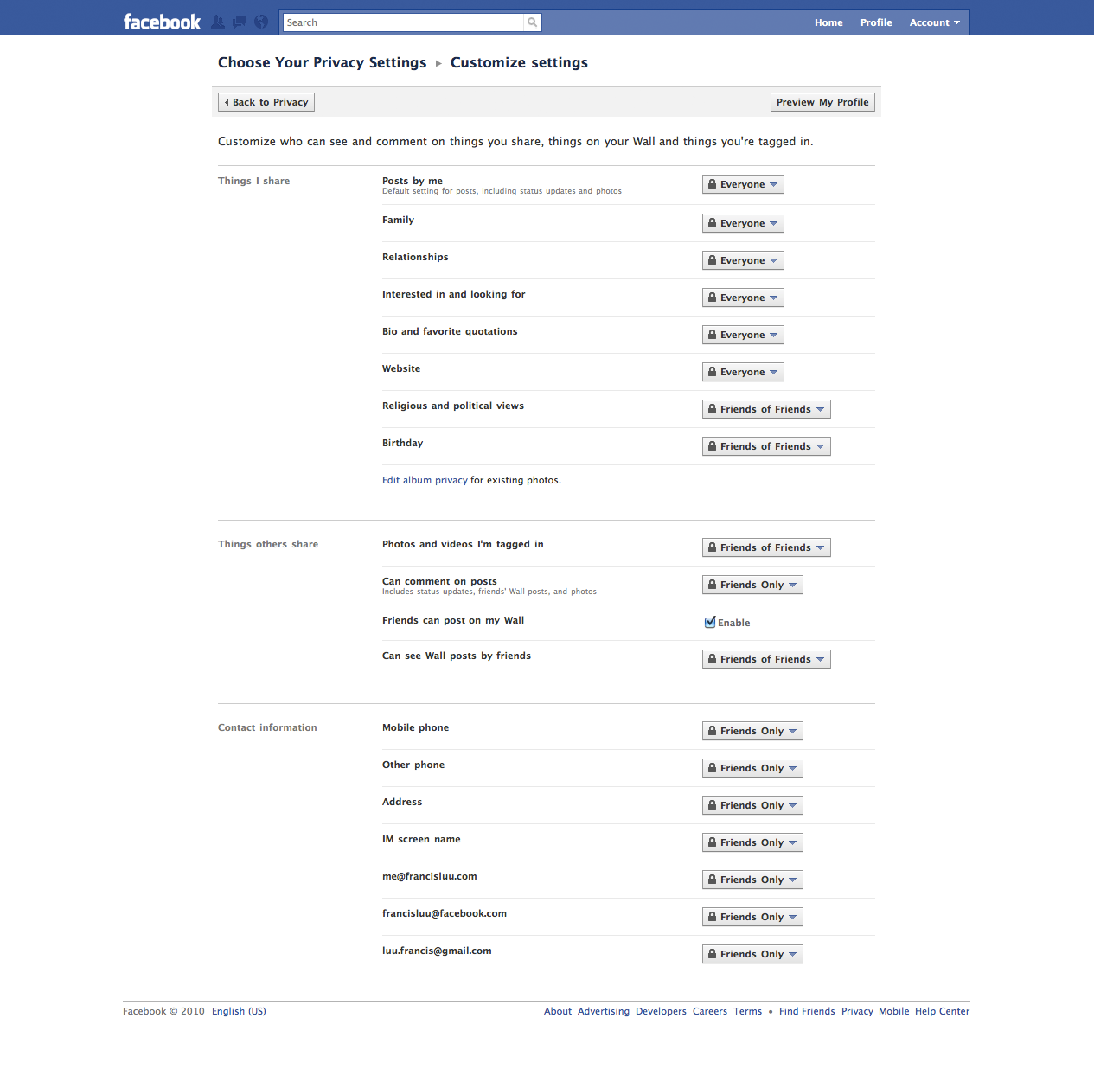Change the Relationships privacy dropdown
The height and width of the screenshot is (1069, 1094).
(x=743, y=260)
